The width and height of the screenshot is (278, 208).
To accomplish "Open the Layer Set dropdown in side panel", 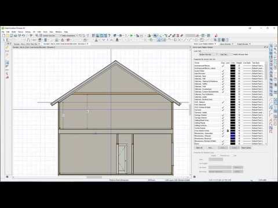I will point(209,54).
